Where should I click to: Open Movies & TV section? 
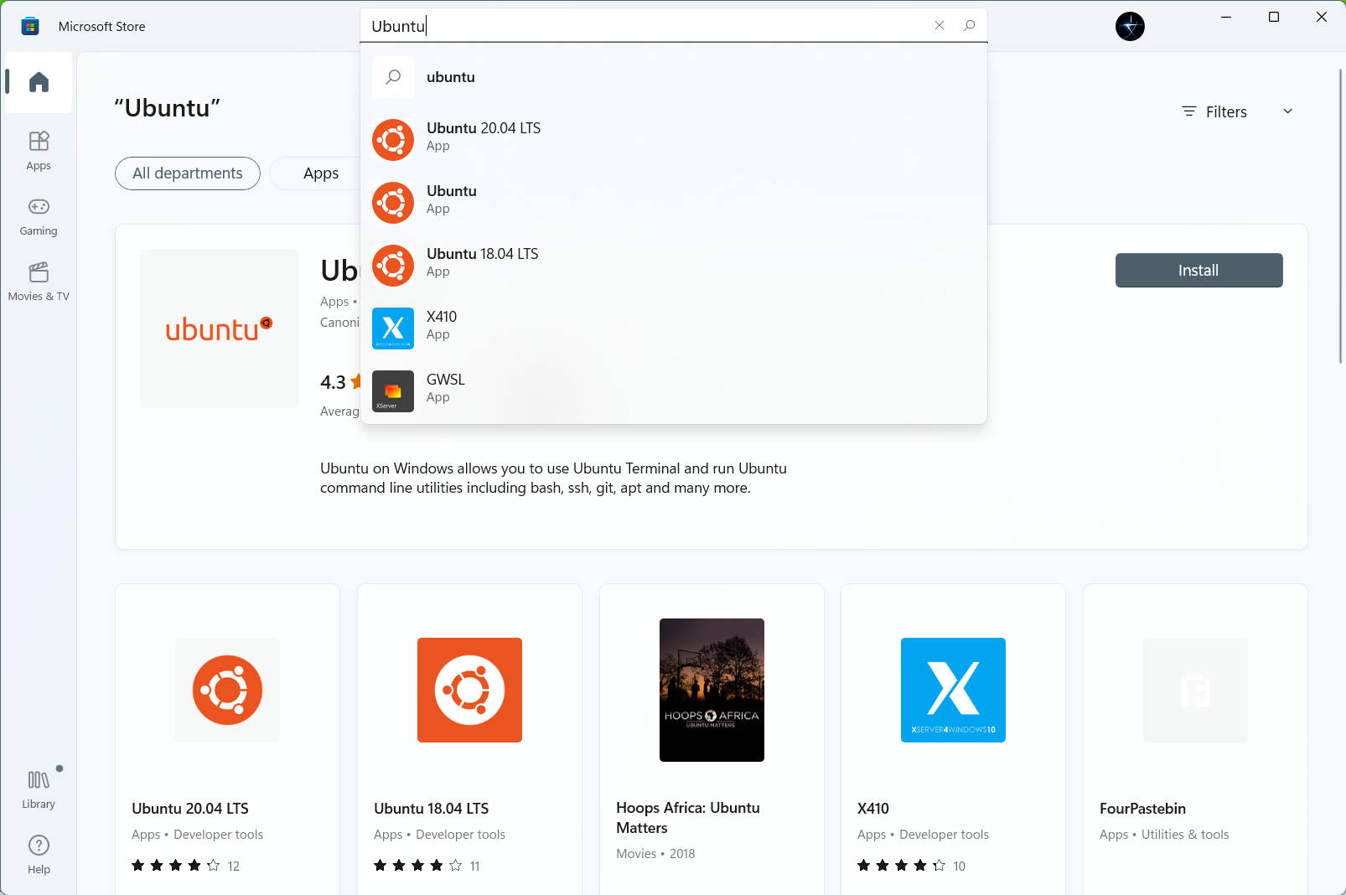(x=39, y=282)
